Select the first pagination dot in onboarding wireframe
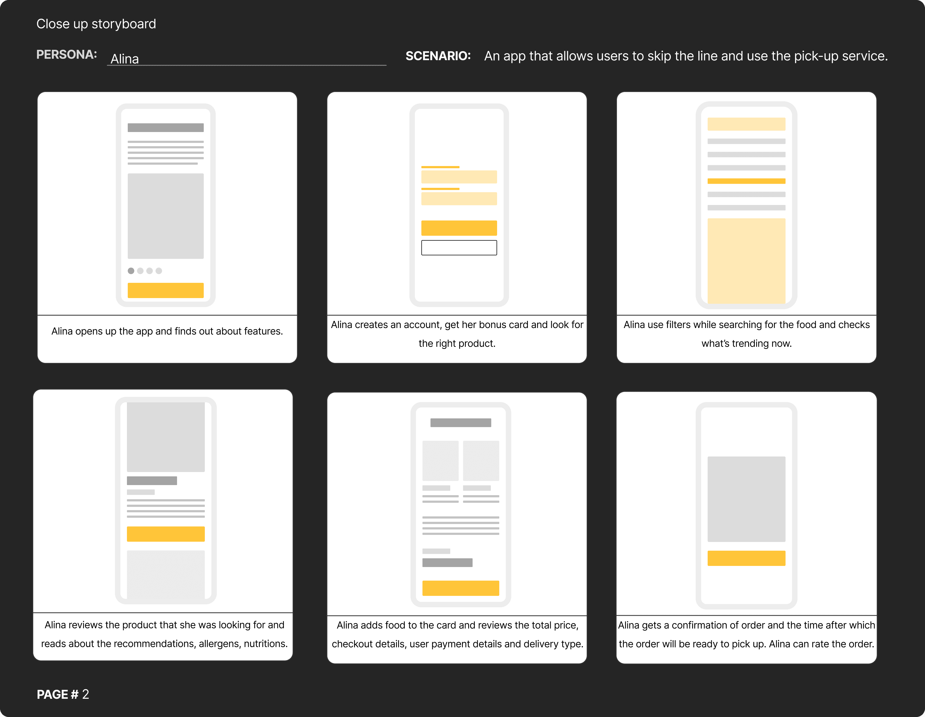 point(131,271)
